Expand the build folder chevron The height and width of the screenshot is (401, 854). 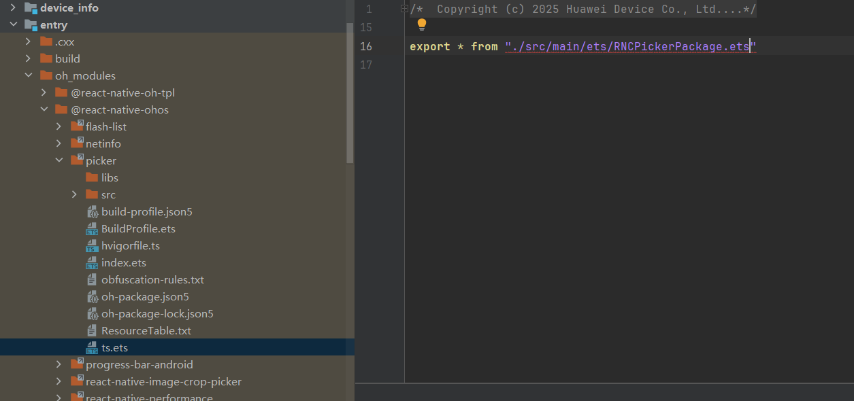pos(28,58)
